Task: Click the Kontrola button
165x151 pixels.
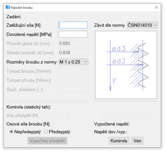Action: pyautogui.click(x=119, y=141)
